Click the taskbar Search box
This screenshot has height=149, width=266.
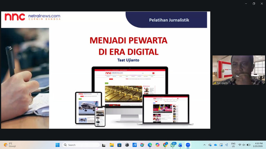pyautogui.click(x=81, y=145)
